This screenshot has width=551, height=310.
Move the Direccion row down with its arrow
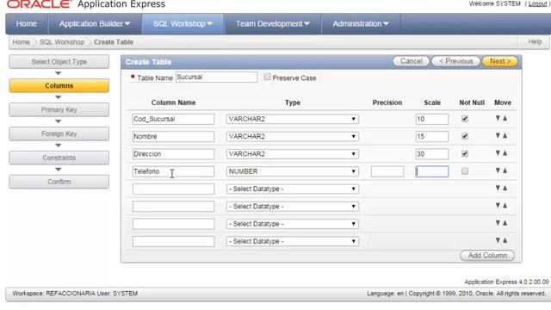498,153
